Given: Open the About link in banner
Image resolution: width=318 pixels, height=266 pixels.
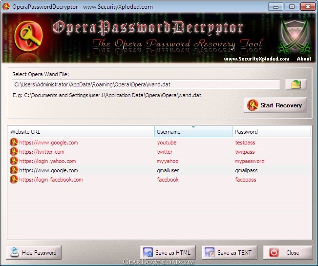Looking at the screenshot, I should 304,59.
